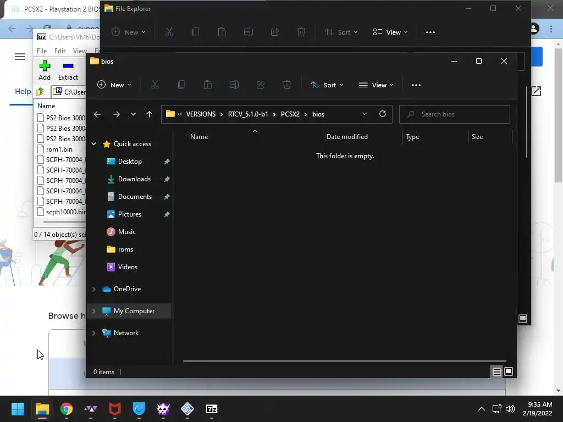This screenshot has height=422, width=563.
Task: Open 7-Zip from taskbar
Action: pyautogui.click(x=212, y=409)
